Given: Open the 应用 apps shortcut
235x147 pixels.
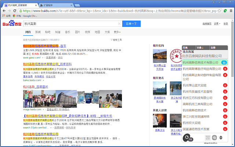Looking at the screenshot, I should 6,16.
